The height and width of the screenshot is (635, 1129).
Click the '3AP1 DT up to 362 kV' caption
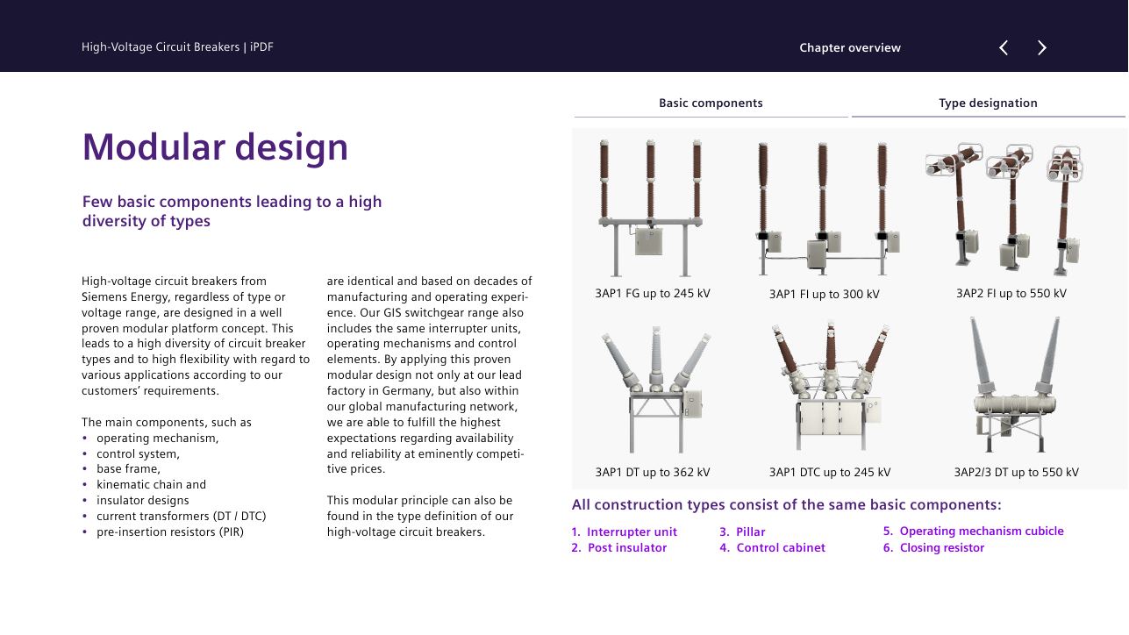pos(653,473)
